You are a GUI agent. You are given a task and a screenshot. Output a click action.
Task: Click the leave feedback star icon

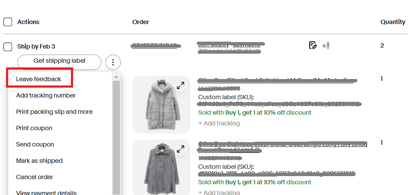click(x=325, y=45)
